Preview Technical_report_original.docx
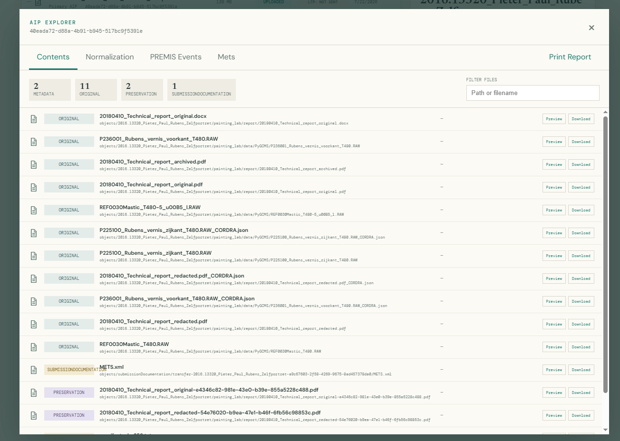The width and height of the screenshot is (620, 441). pos(554,119)
